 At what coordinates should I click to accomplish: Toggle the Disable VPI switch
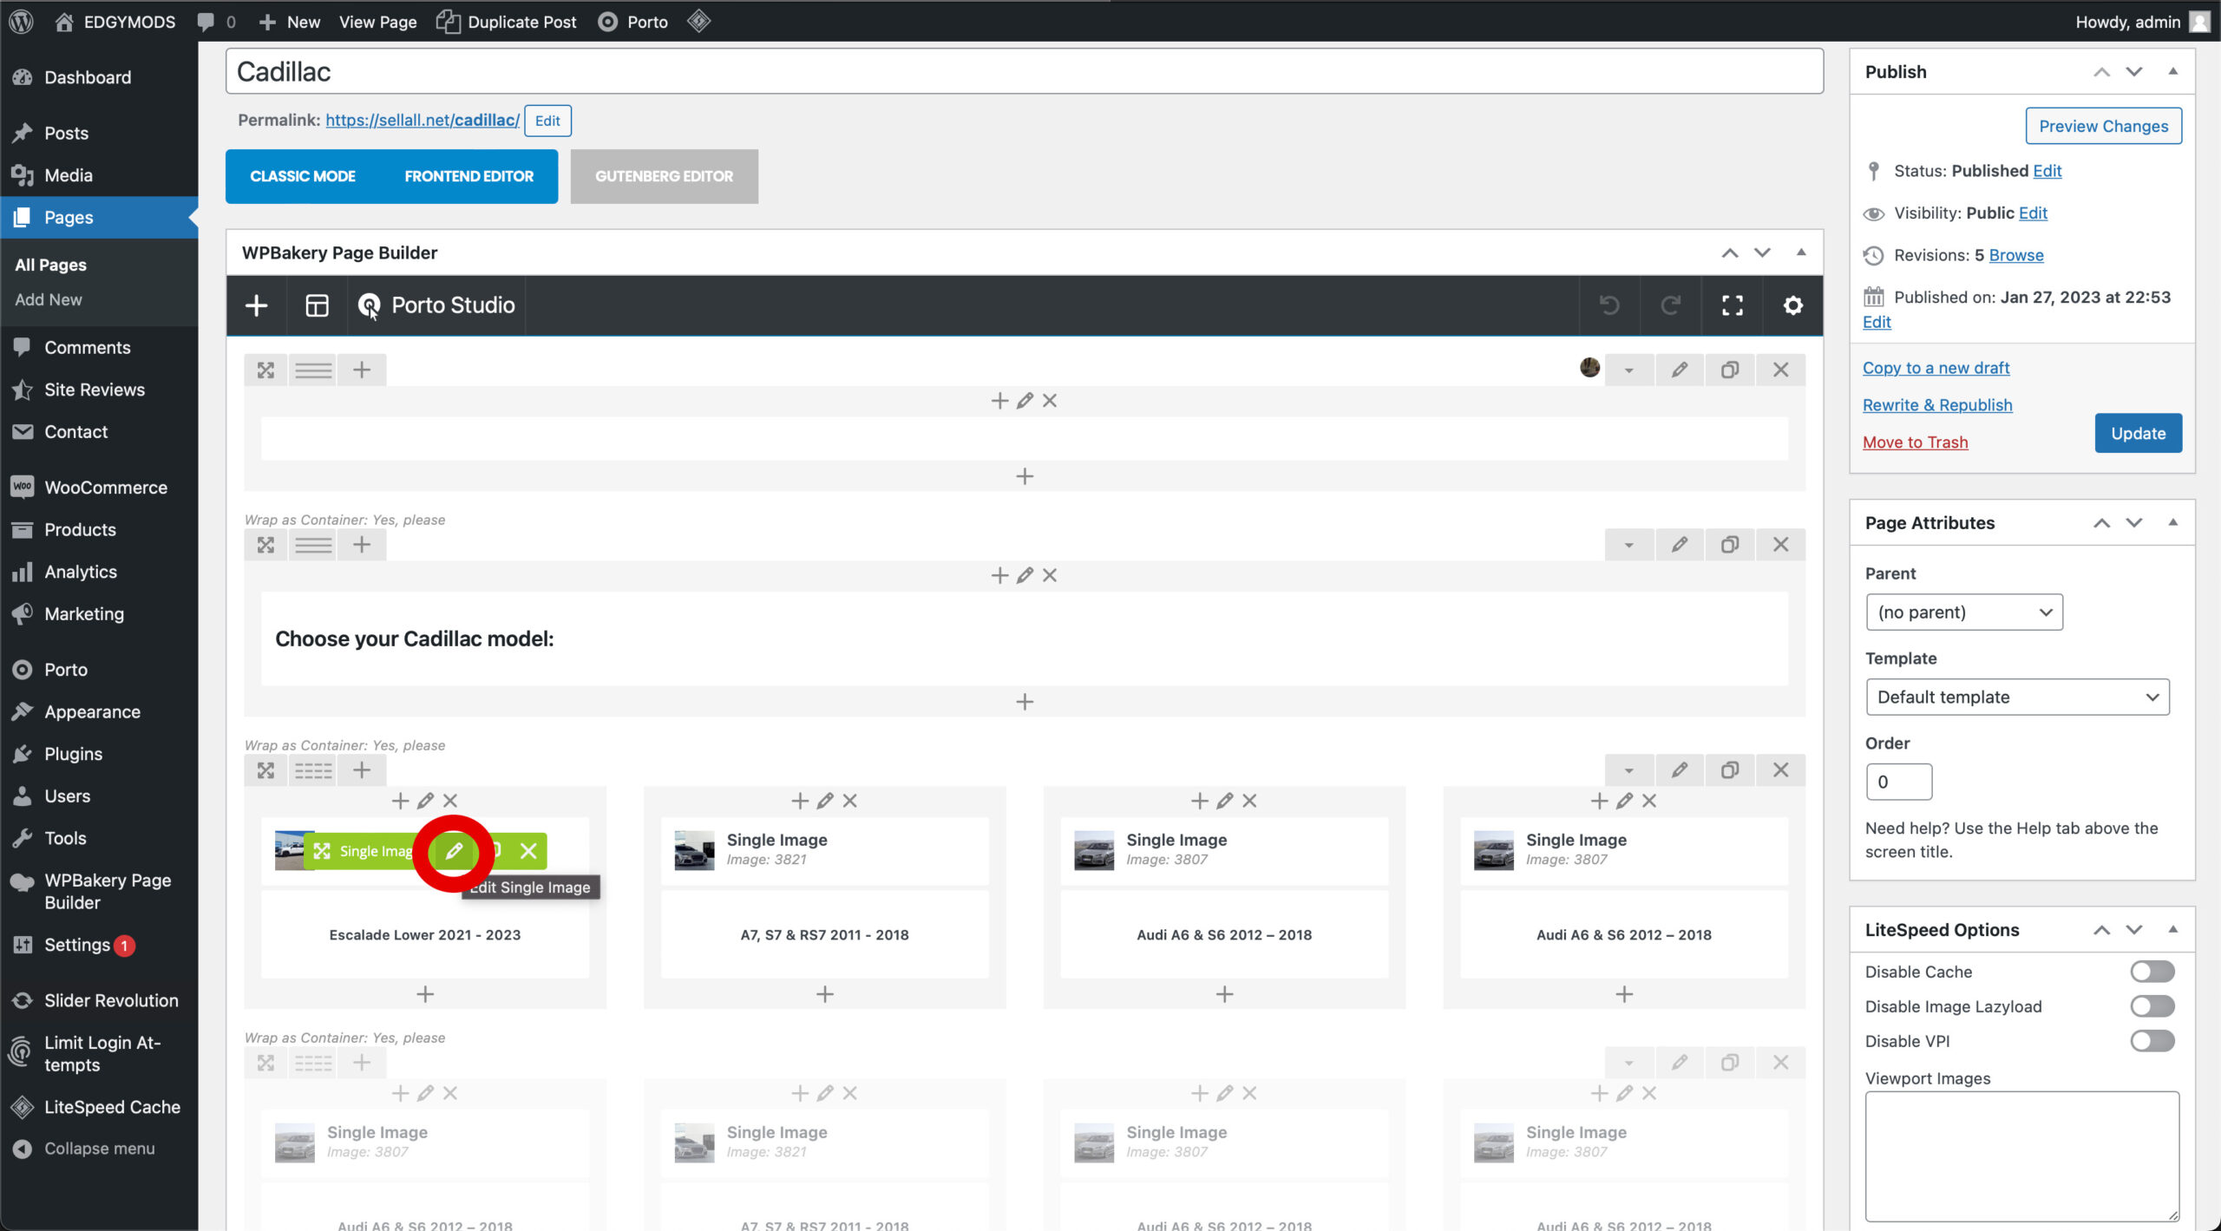2152,1041
